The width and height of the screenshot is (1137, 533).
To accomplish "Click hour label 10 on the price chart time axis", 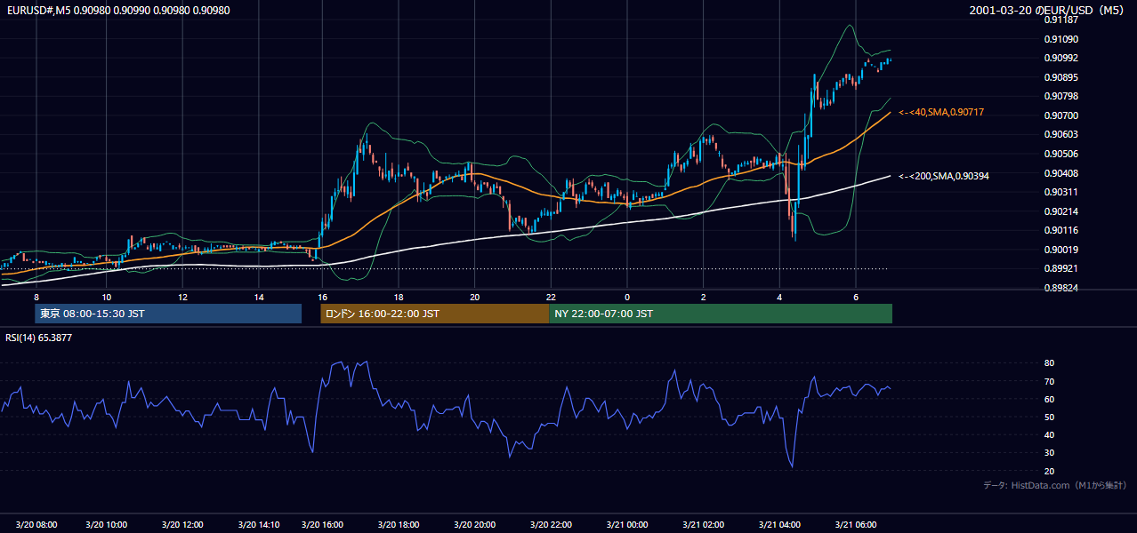I will click(x=106, y=297).
